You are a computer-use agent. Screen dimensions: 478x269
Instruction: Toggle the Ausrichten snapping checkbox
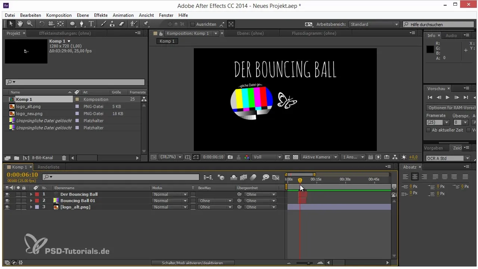193,24
